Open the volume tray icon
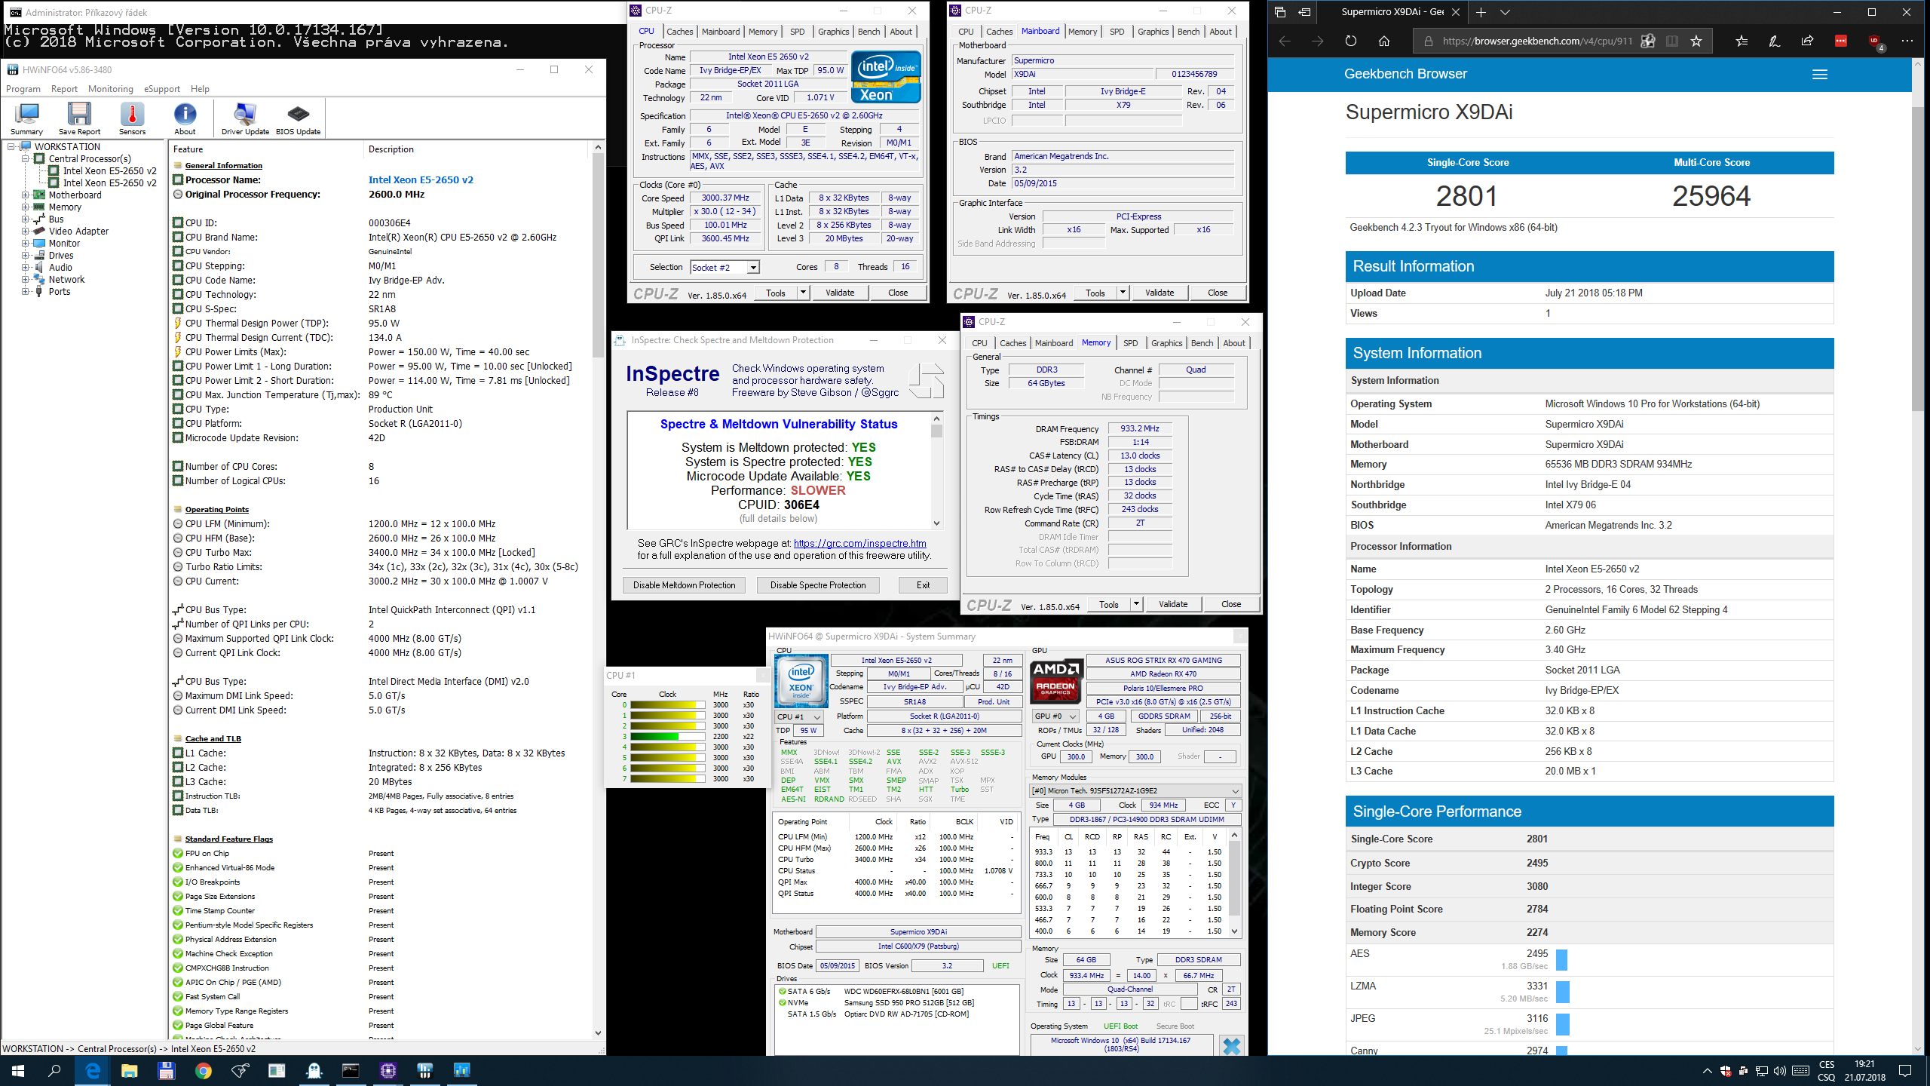 click(1780, 1071)
